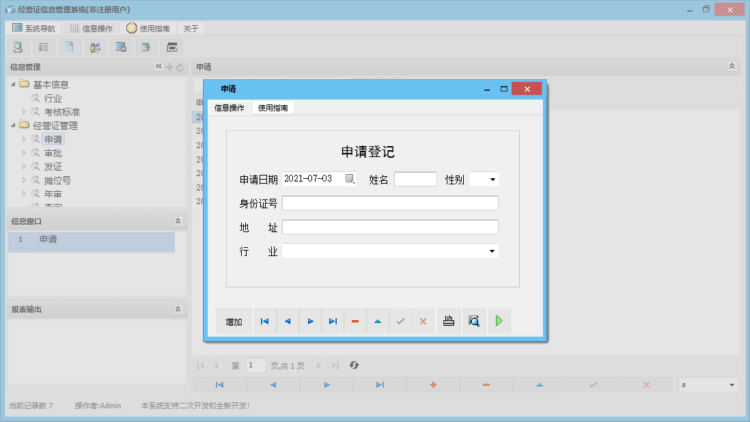
Task: Open the 行业 dropdown in 申请登记 form
Action: 492,251
